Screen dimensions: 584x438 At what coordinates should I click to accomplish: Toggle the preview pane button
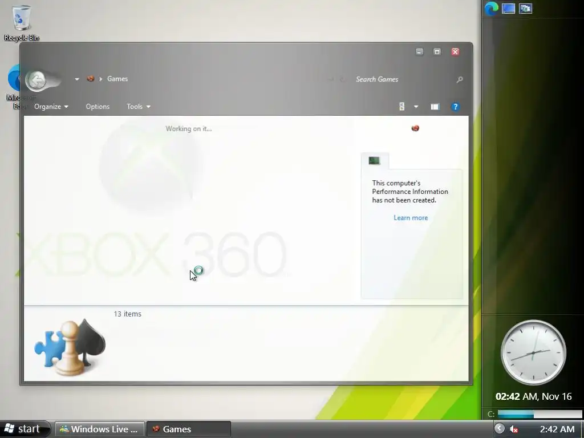click(x=435, y=107)
